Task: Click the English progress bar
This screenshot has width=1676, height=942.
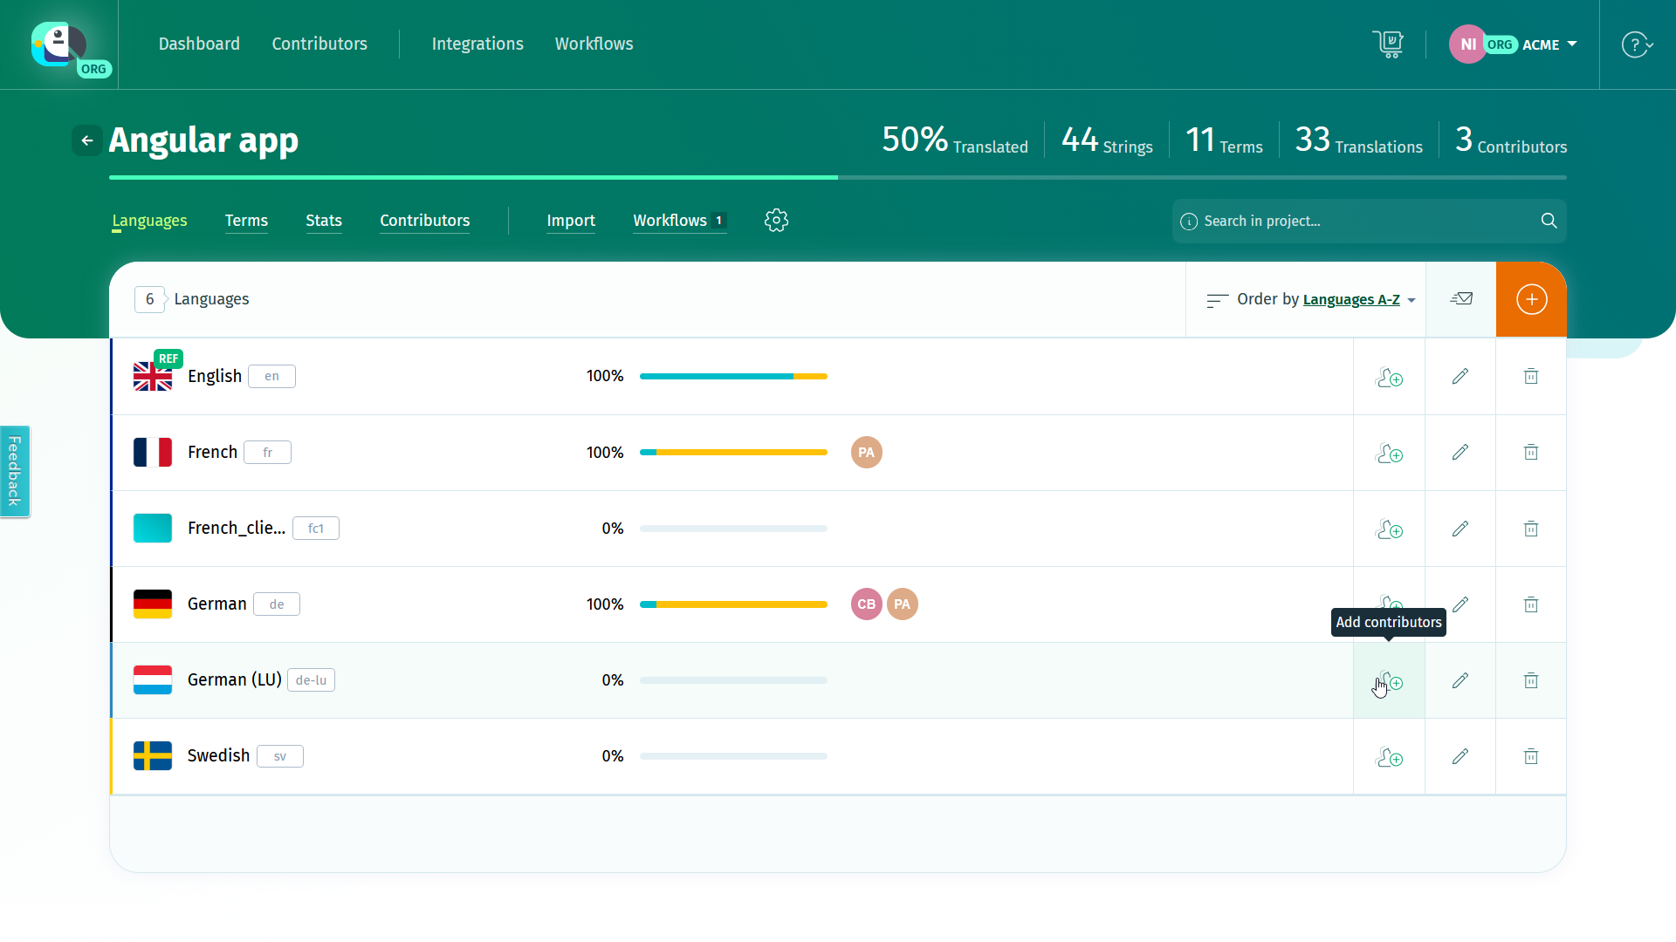Action: (x=733, y=376)
